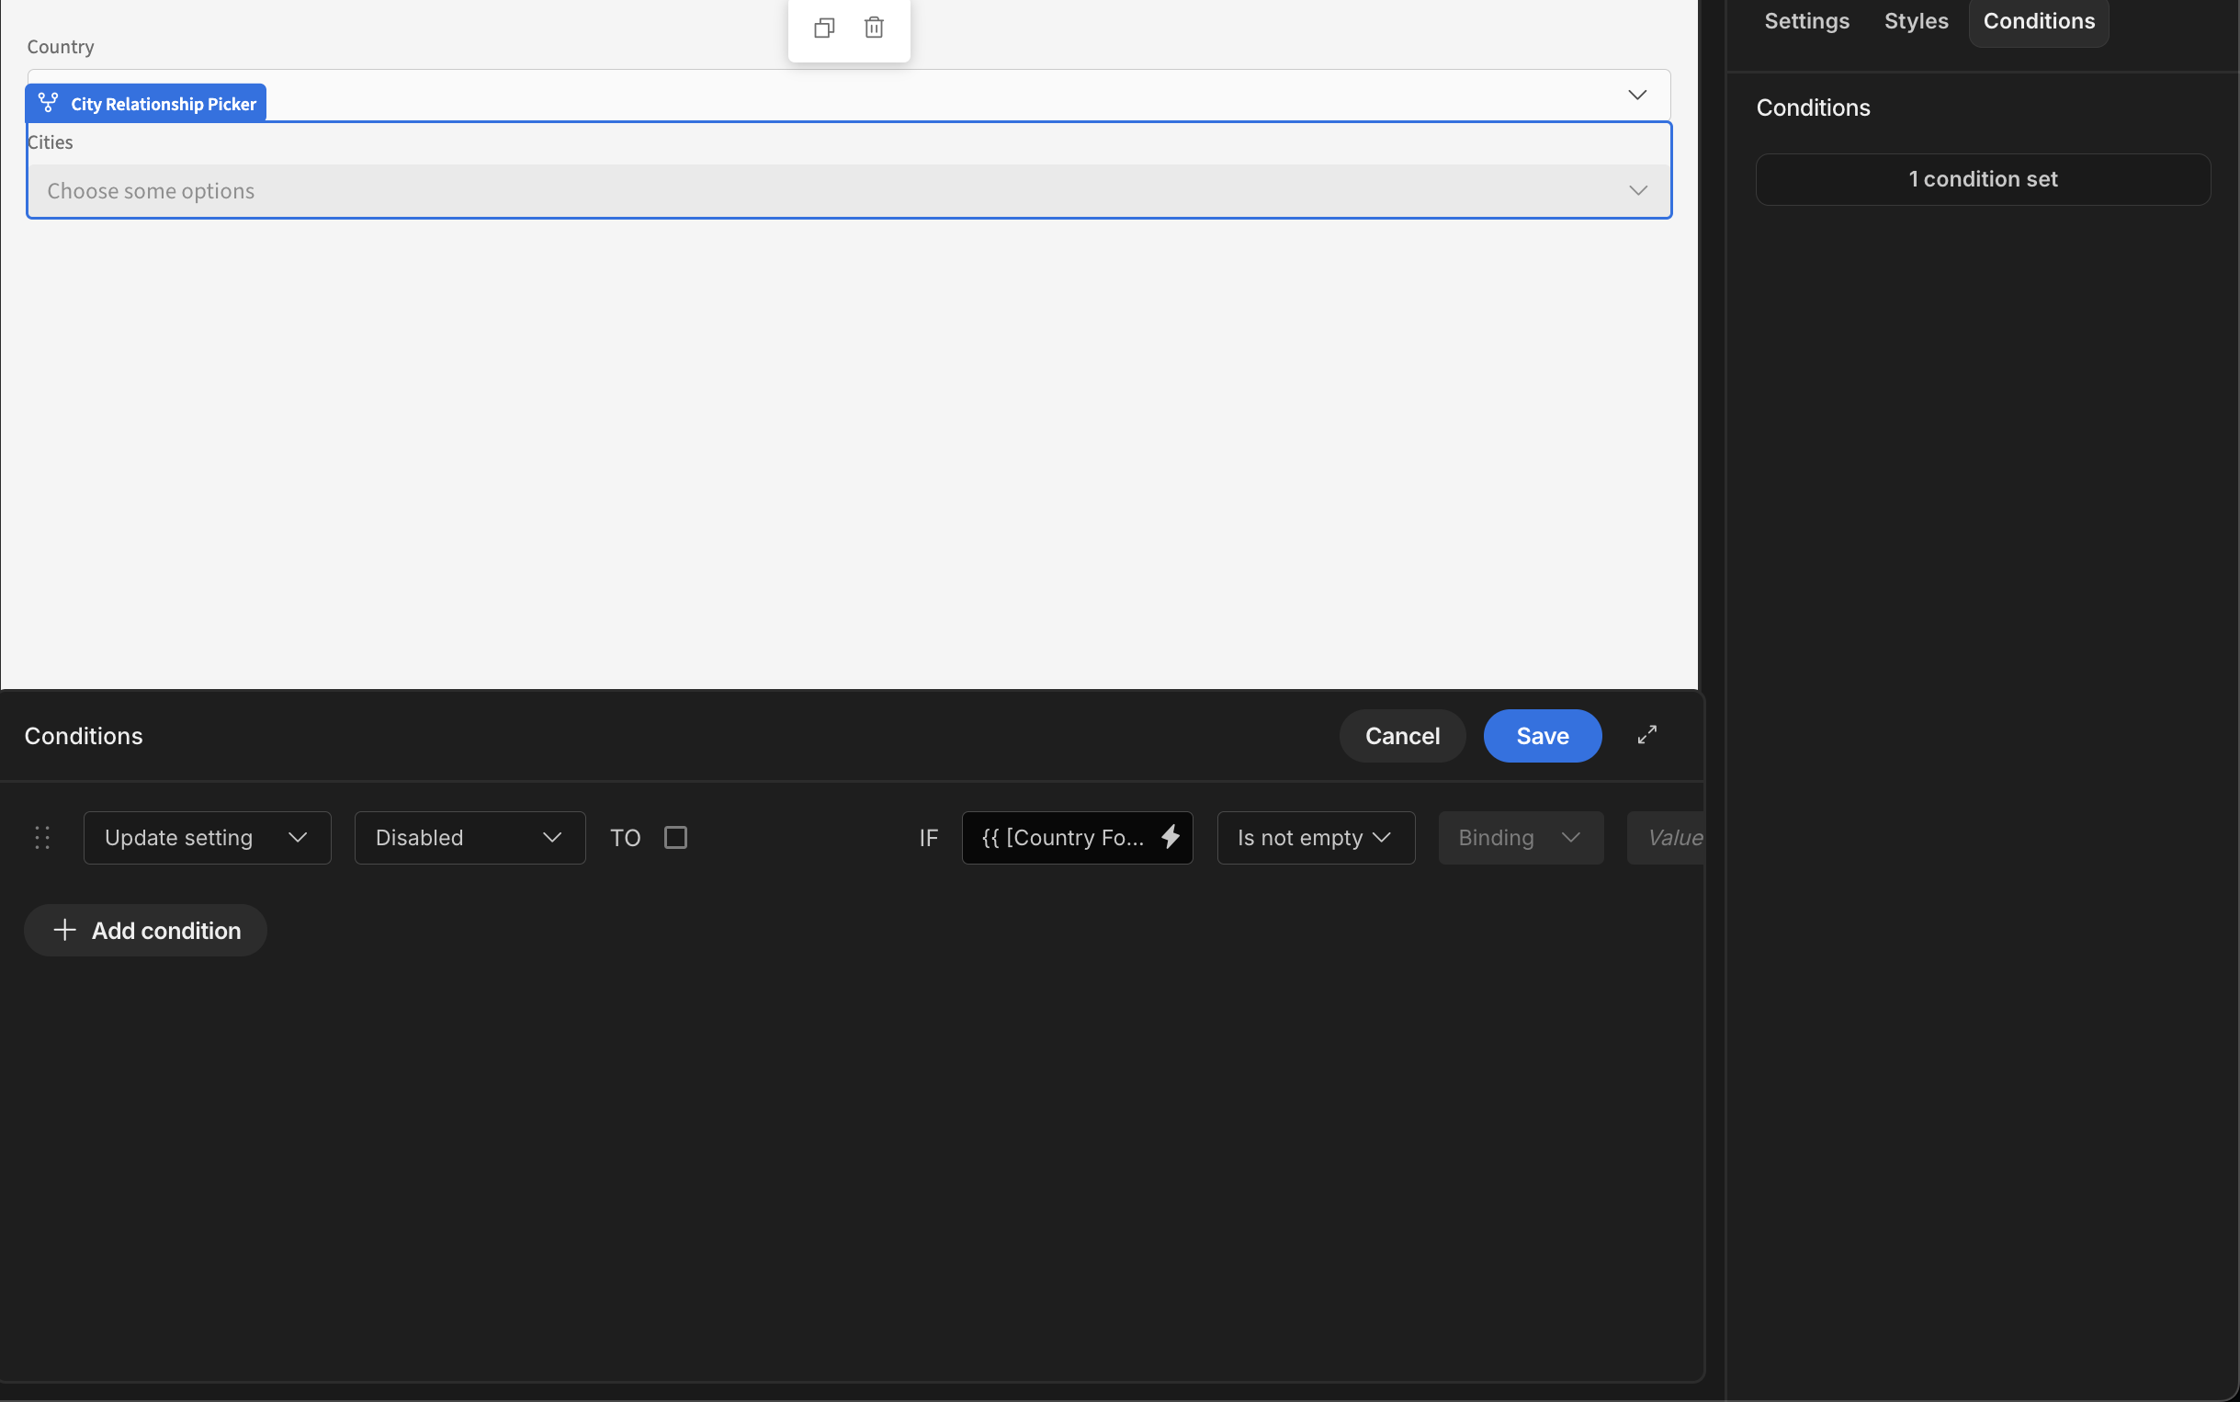Add a new condition
2240x1402 pixels.
[x=145, y=930]
